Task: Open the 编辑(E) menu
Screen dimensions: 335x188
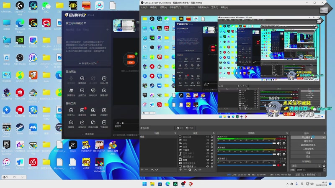Action: (153, 8)
